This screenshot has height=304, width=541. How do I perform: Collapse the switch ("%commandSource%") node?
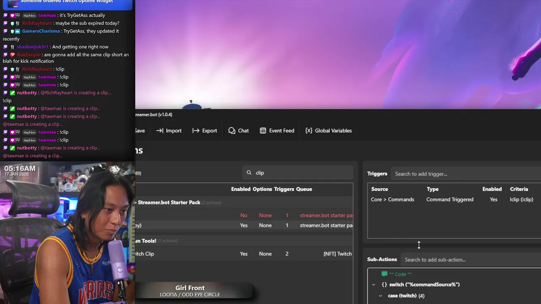pos(373,285)
